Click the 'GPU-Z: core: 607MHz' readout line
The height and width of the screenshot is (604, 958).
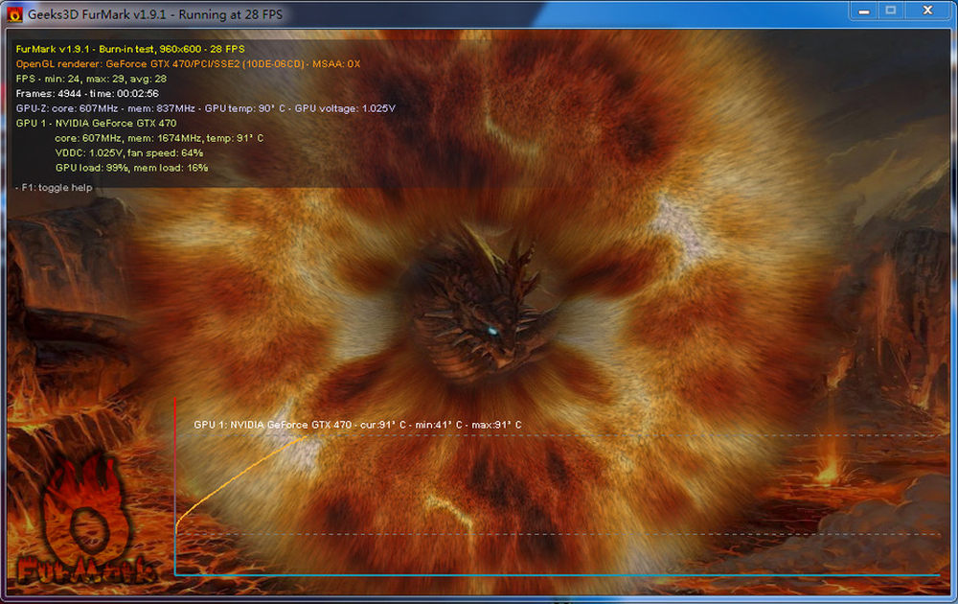click(205, 108)
